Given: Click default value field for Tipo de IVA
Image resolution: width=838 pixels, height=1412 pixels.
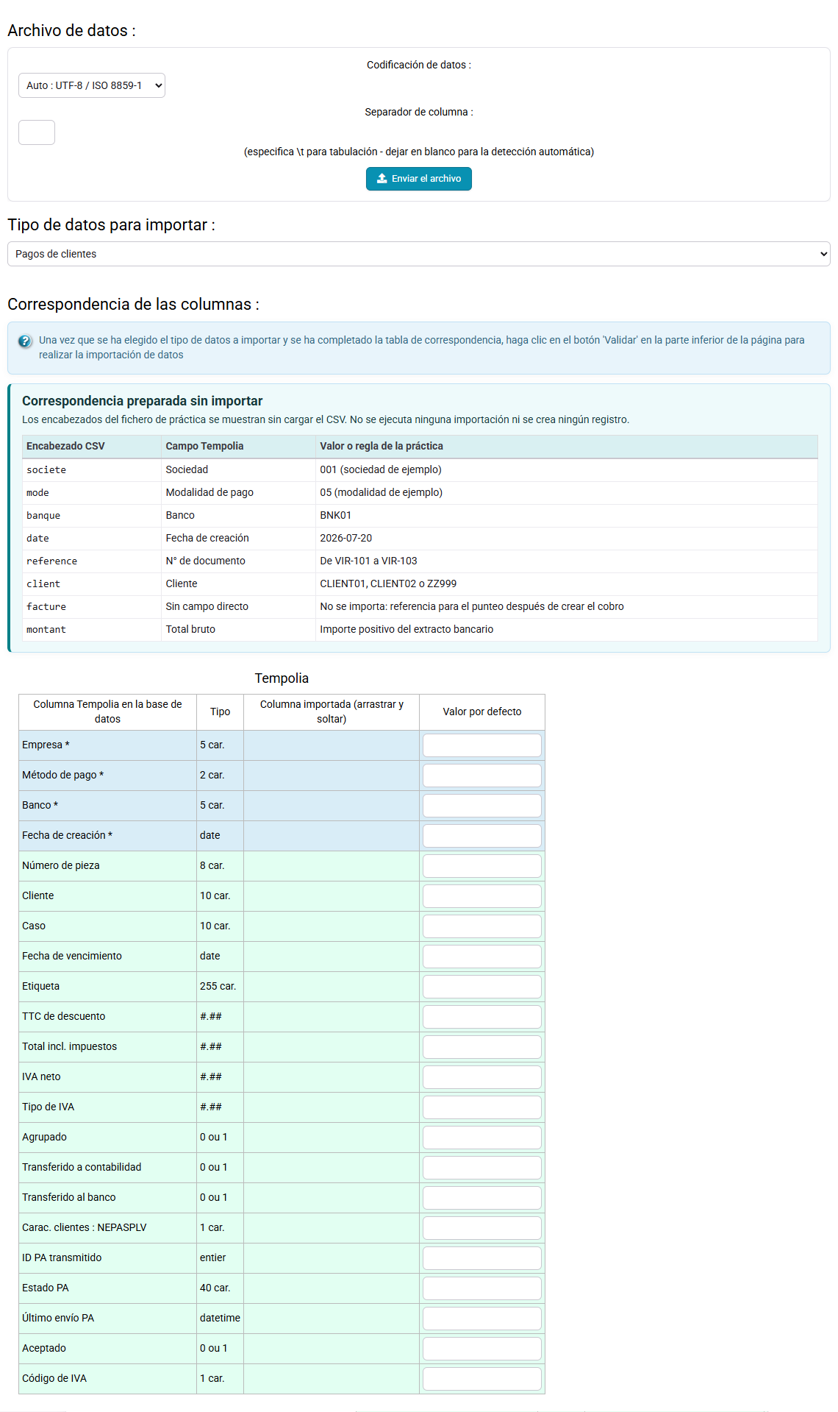Looking at the screenshot, I should click(x=482, y=1107).
